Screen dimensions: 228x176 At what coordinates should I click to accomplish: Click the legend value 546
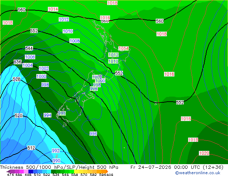(65, 175)
